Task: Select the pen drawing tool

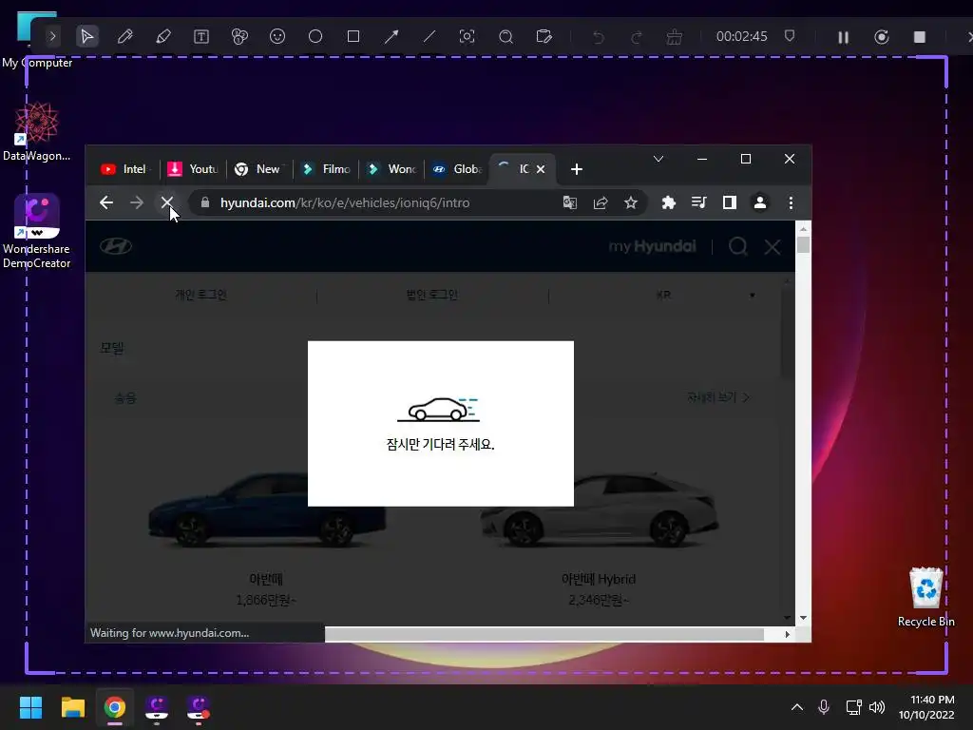Action: pyautogui.click(x=125, y=37)
